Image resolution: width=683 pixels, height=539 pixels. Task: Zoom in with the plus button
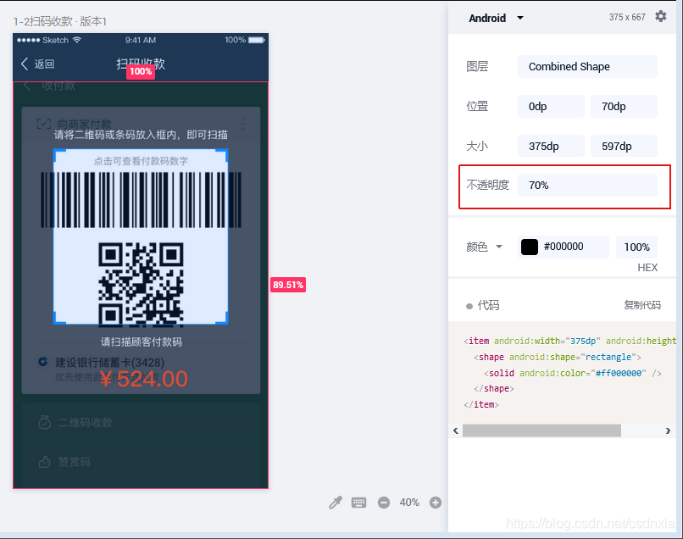[436, 503]
